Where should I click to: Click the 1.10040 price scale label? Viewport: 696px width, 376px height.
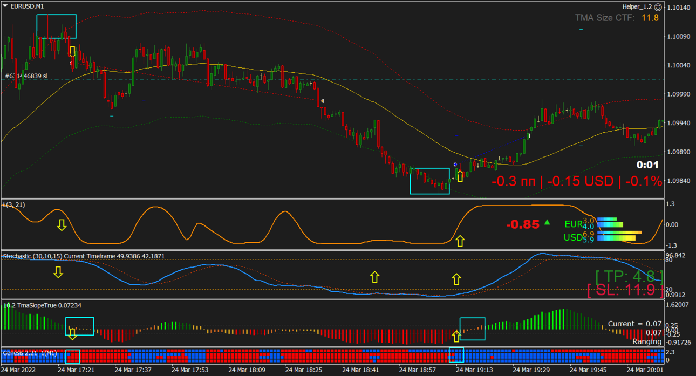[x=678, y=65]
